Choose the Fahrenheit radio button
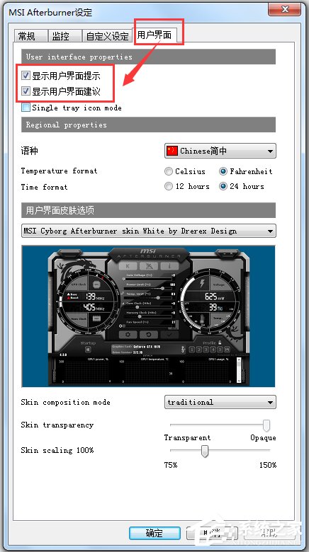 pos(223,171)
